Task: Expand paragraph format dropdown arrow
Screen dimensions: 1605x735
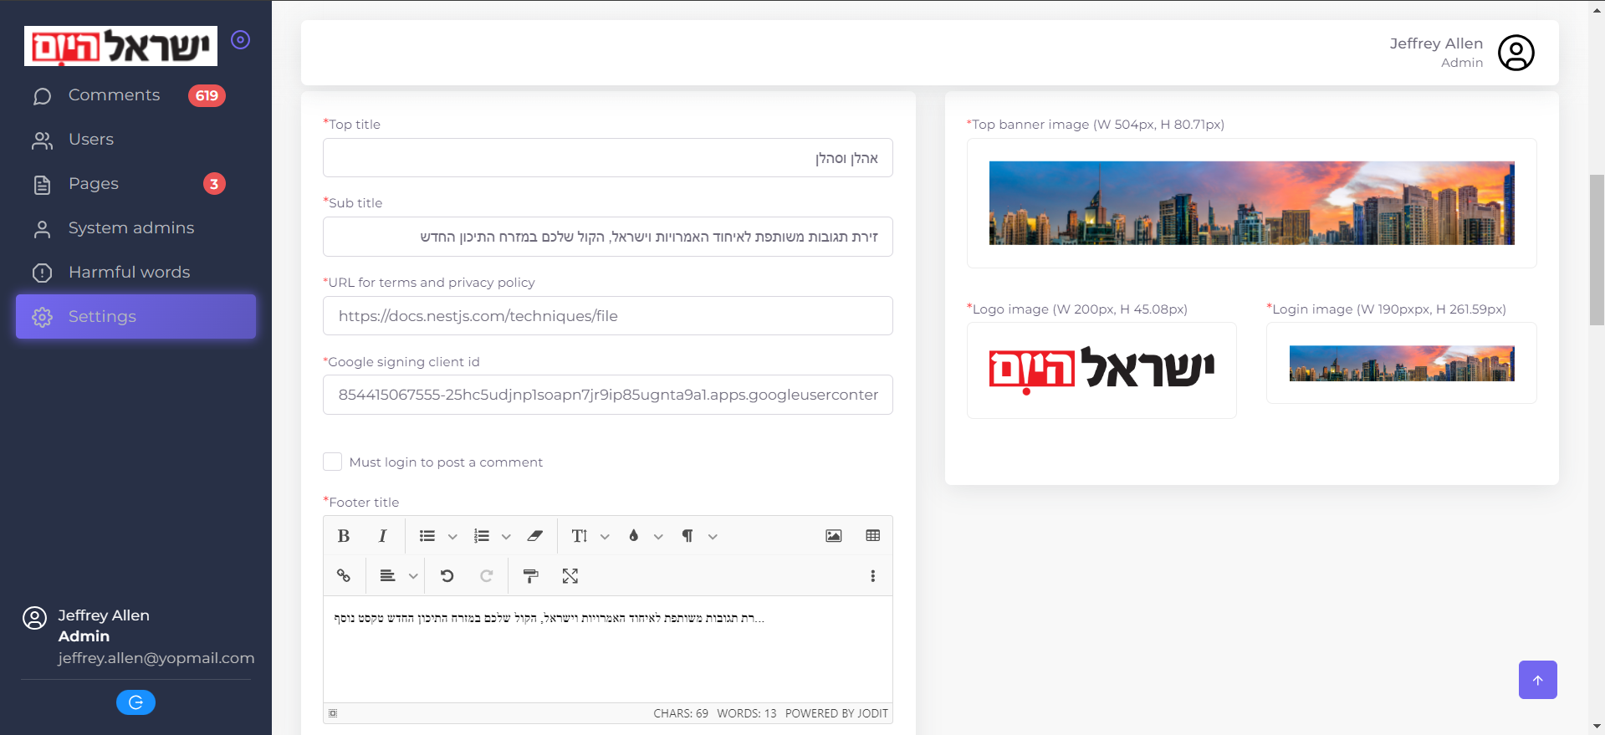Action: point(713,537)
